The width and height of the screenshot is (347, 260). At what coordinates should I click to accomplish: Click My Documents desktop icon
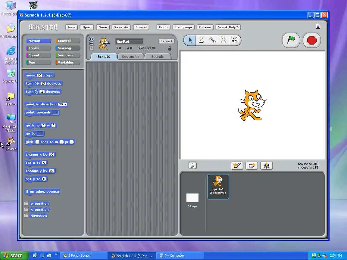click(10, 31)
